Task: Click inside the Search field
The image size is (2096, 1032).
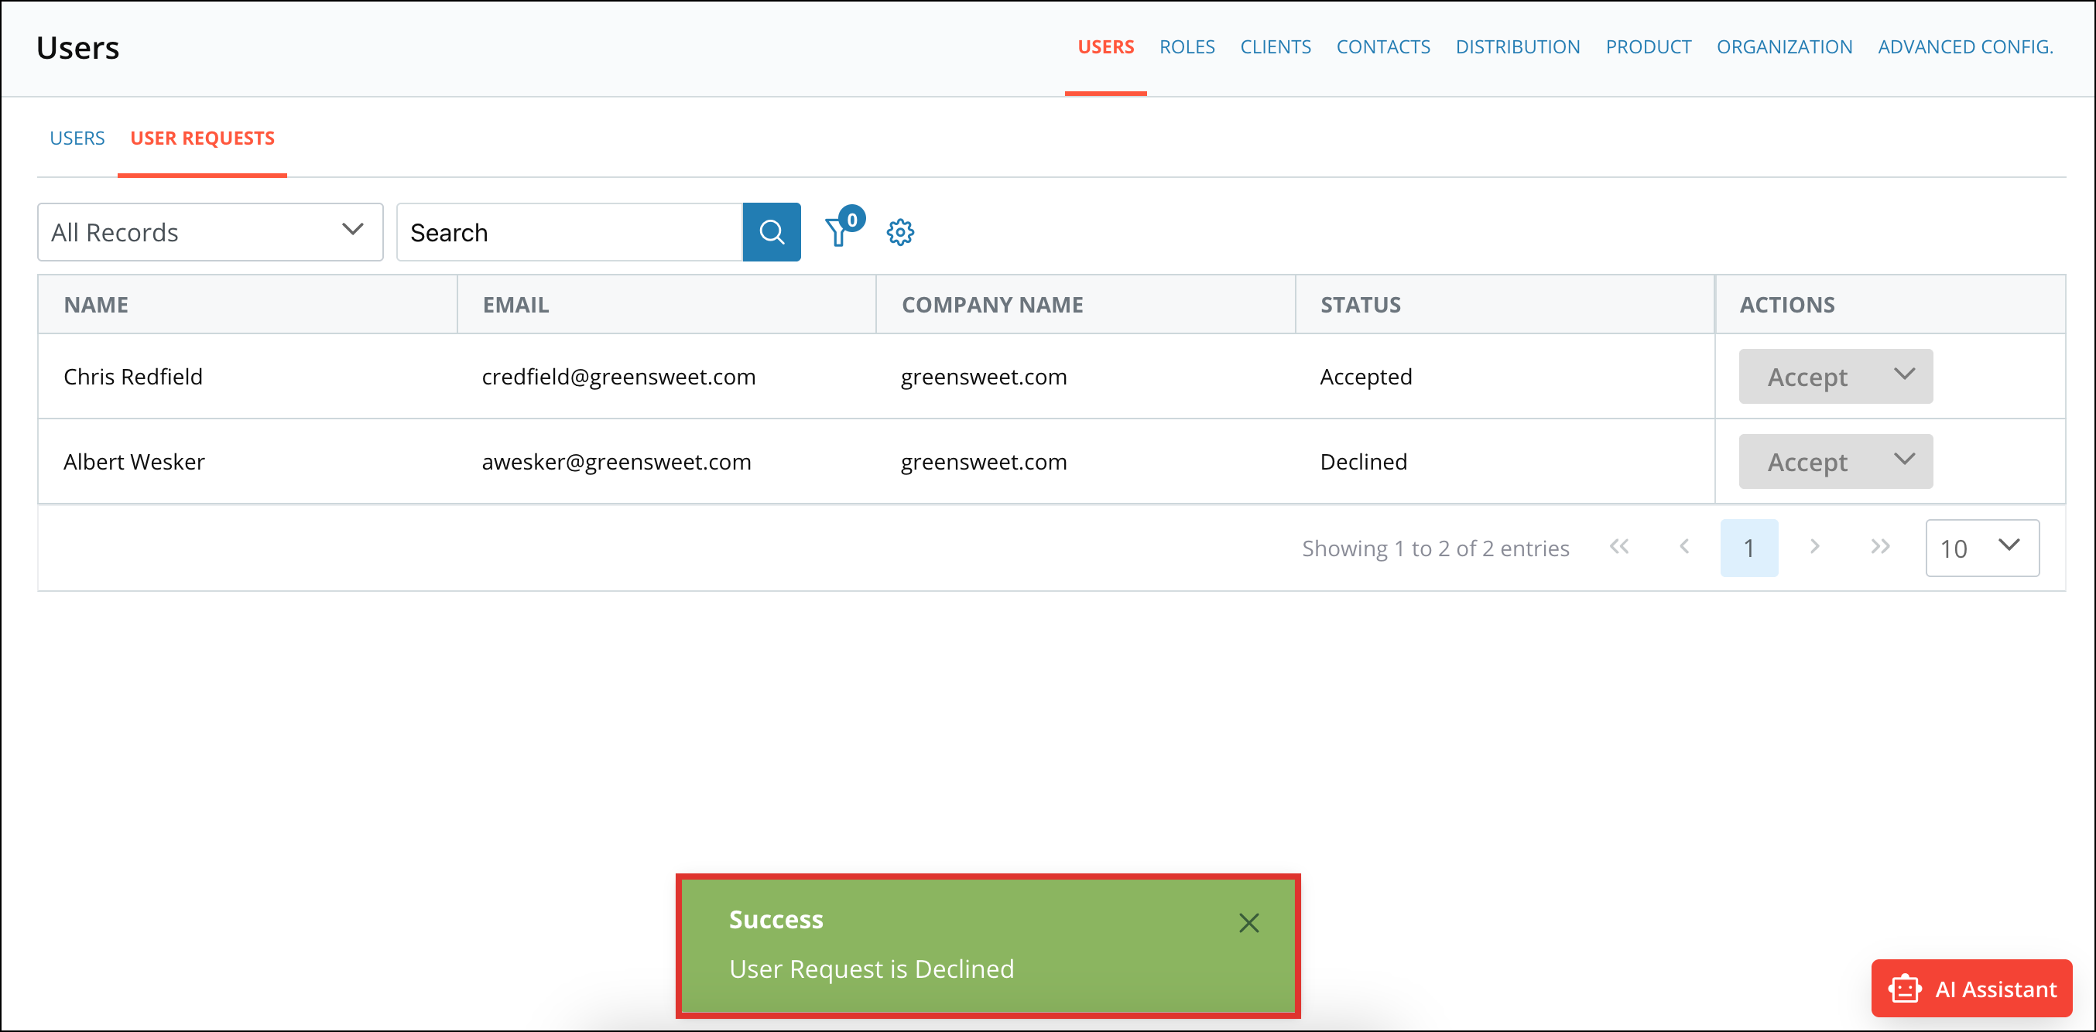Action: coord(570,232)
